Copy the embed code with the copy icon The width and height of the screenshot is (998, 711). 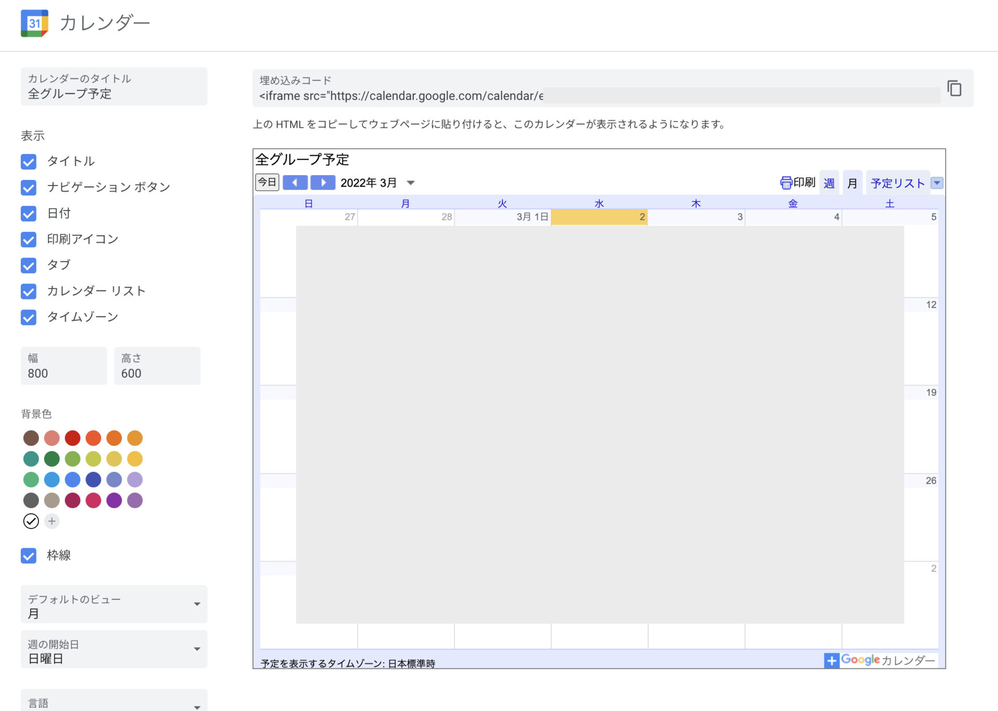pyautogui.click(x=954, y=88)
